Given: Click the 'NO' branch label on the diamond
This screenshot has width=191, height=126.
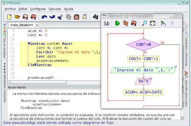Looking at the screenshot, I should point(163,43).
